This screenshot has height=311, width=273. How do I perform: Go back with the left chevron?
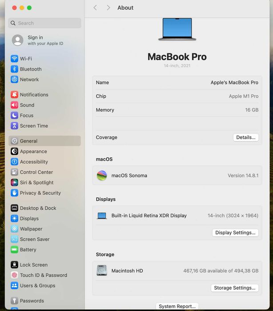tap(95, 8)
